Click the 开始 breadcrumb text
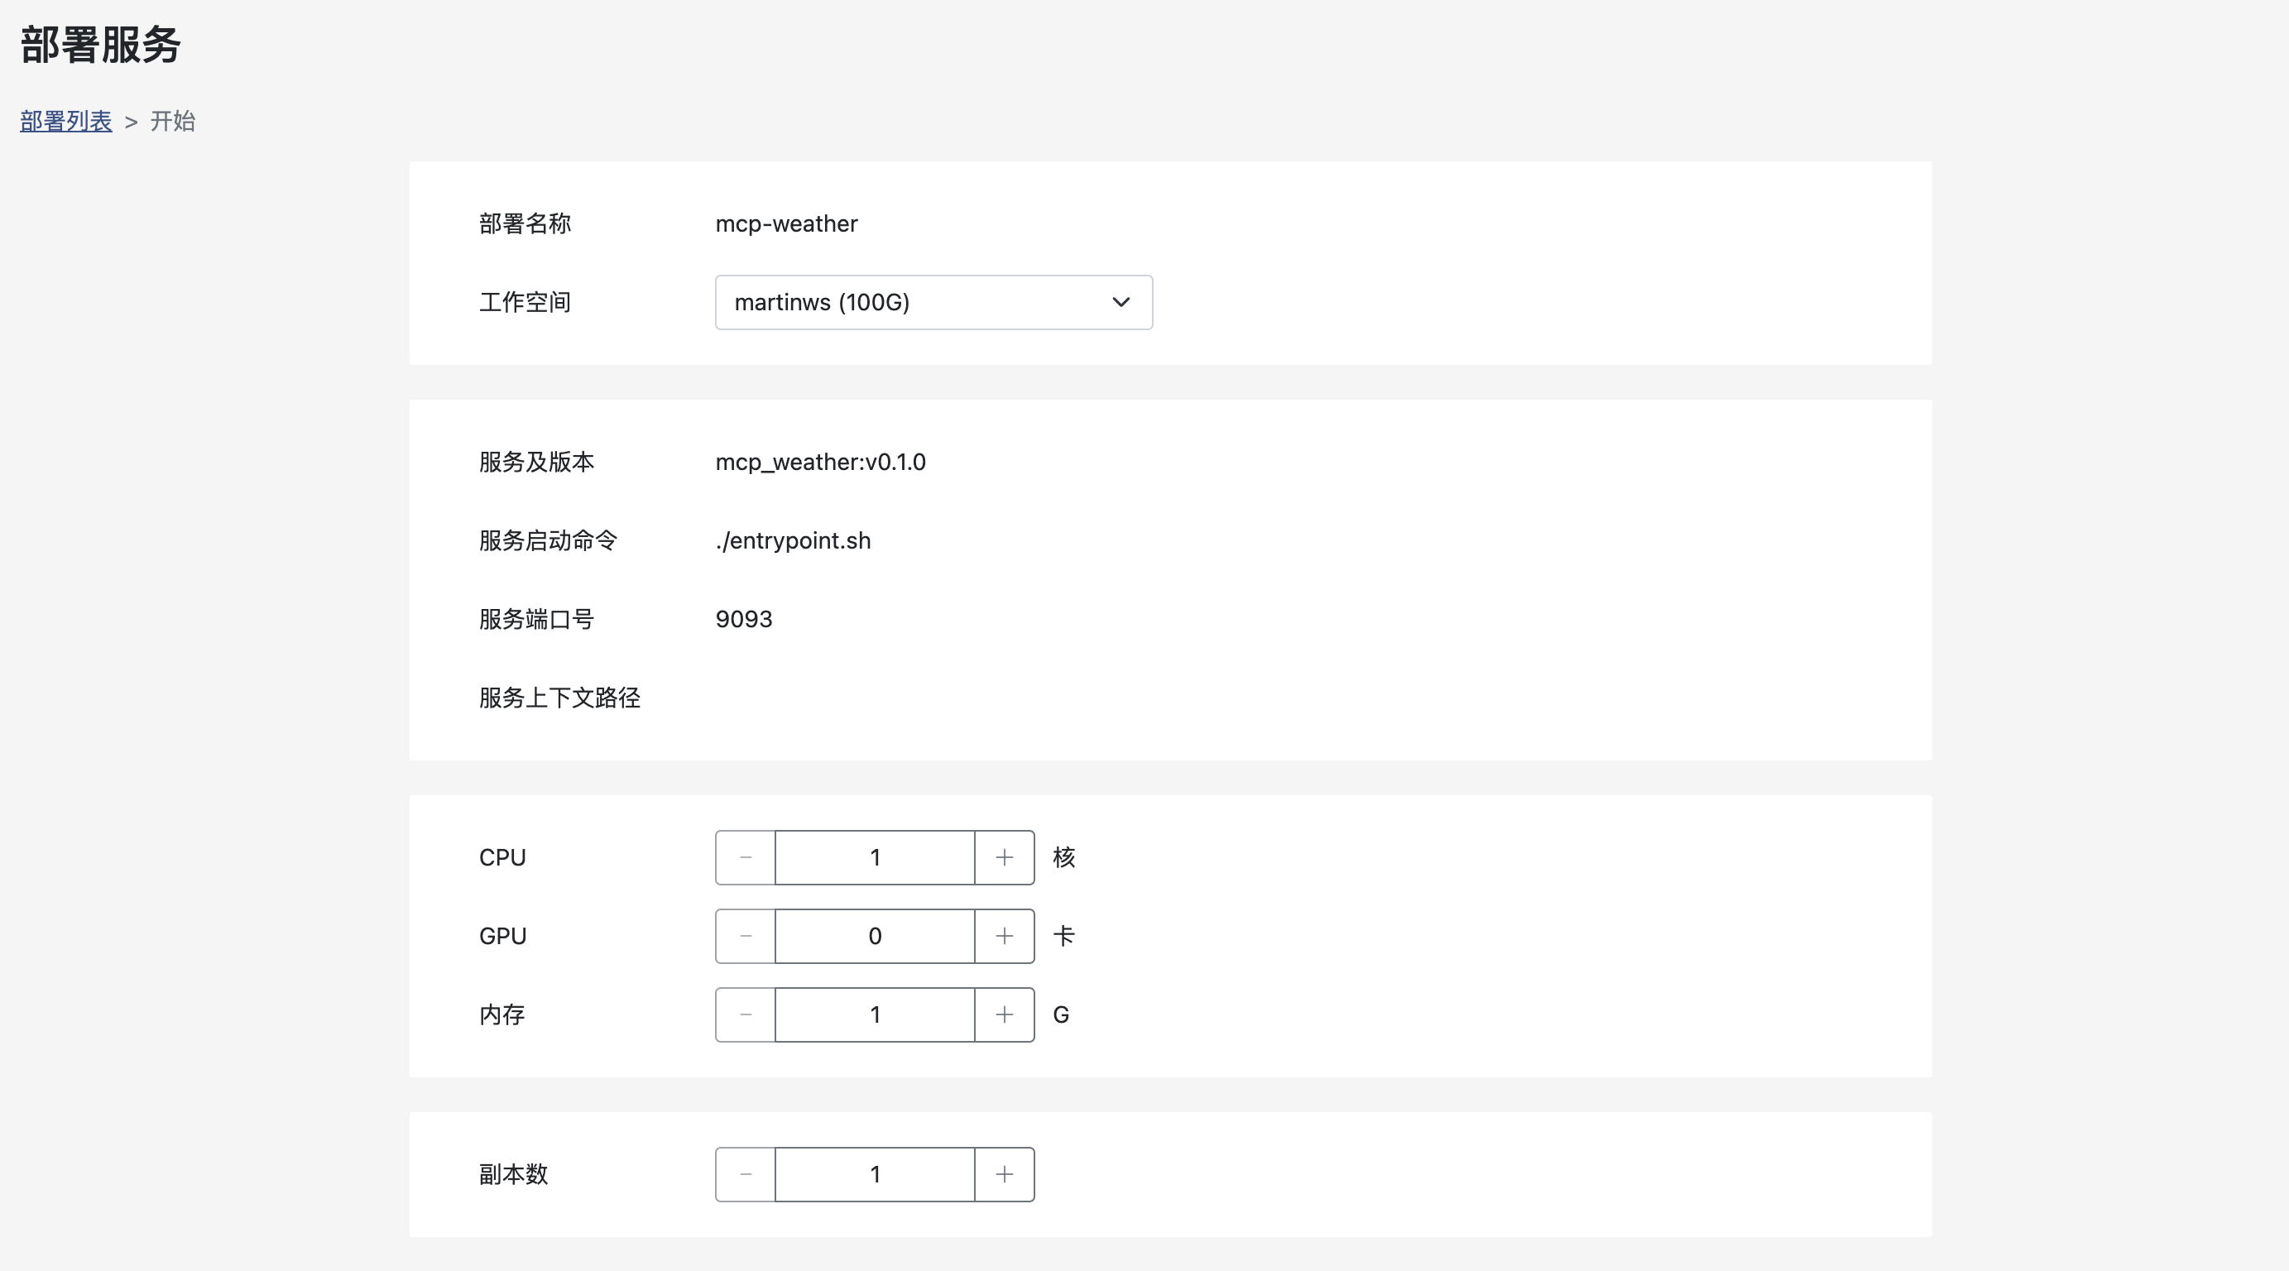 (x=172, y=121)
